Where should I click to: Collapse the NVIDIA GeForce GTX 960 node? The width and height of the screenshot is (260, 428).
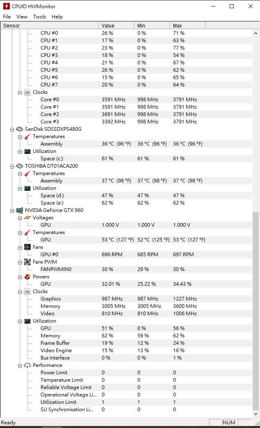pyautogui.click(x=12, y=210)
